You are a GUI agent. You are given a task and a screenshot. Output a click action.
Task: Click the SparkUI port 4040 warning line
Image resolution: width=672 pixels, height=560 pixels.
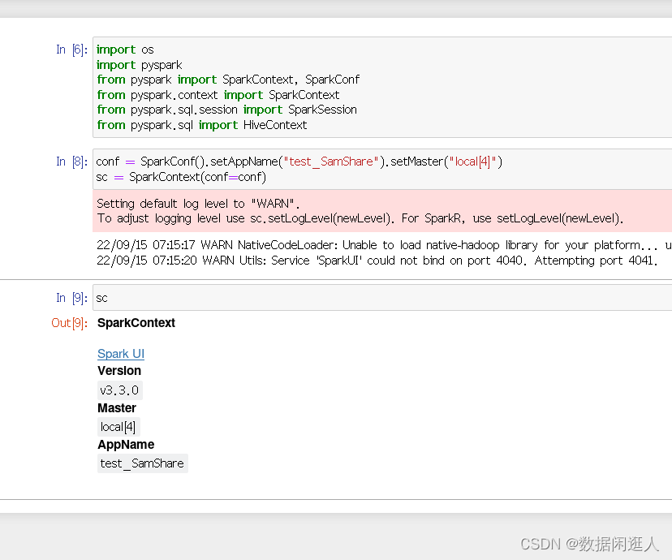(377, 261)
